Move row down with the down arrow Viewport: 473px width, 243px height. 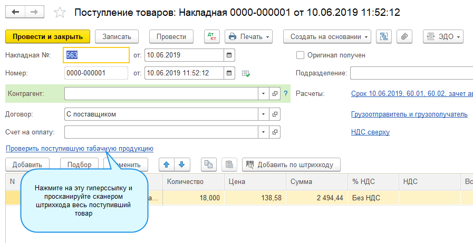(181, 164)
